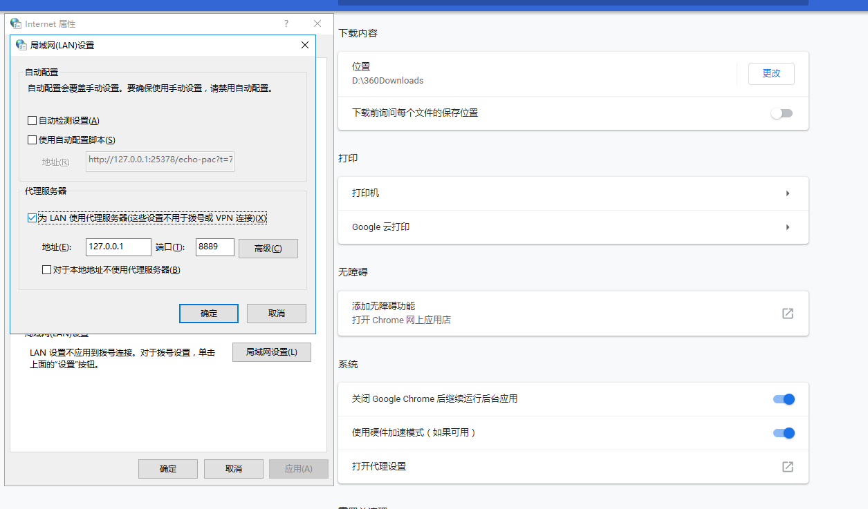
Task: Open the Chrome 网上应用店 external link icon
Action: [x=787, y=313]
